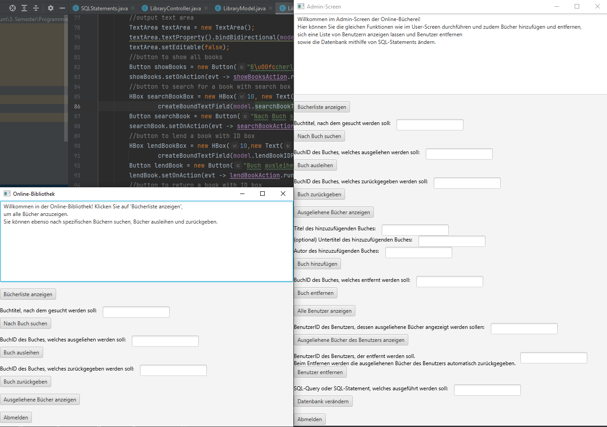The image size is (607, 427).
Task: Click the welcome text area in Online-Bibliothek
Action: click(x=147, y=242)
